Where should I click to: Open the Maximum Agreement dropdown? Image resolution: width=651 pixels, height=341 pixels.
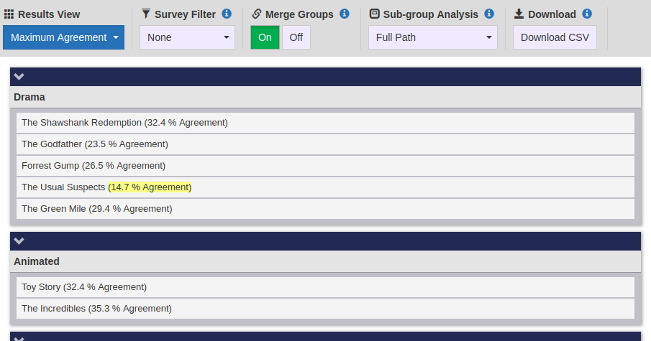63,37
